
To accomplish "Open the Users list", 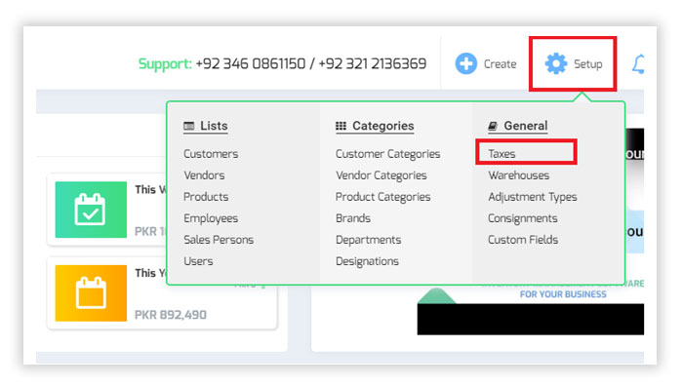I will coord(198,261).
